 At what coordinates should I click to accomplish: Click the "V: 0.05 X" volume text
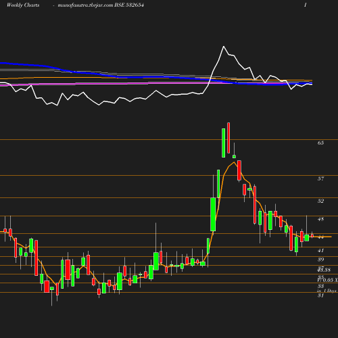point(327,280)
